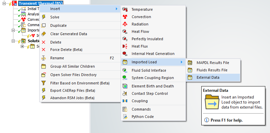Open the Insert submenu arrow
This screenshot has width=270, height=133.
click(x=117, y=9)
